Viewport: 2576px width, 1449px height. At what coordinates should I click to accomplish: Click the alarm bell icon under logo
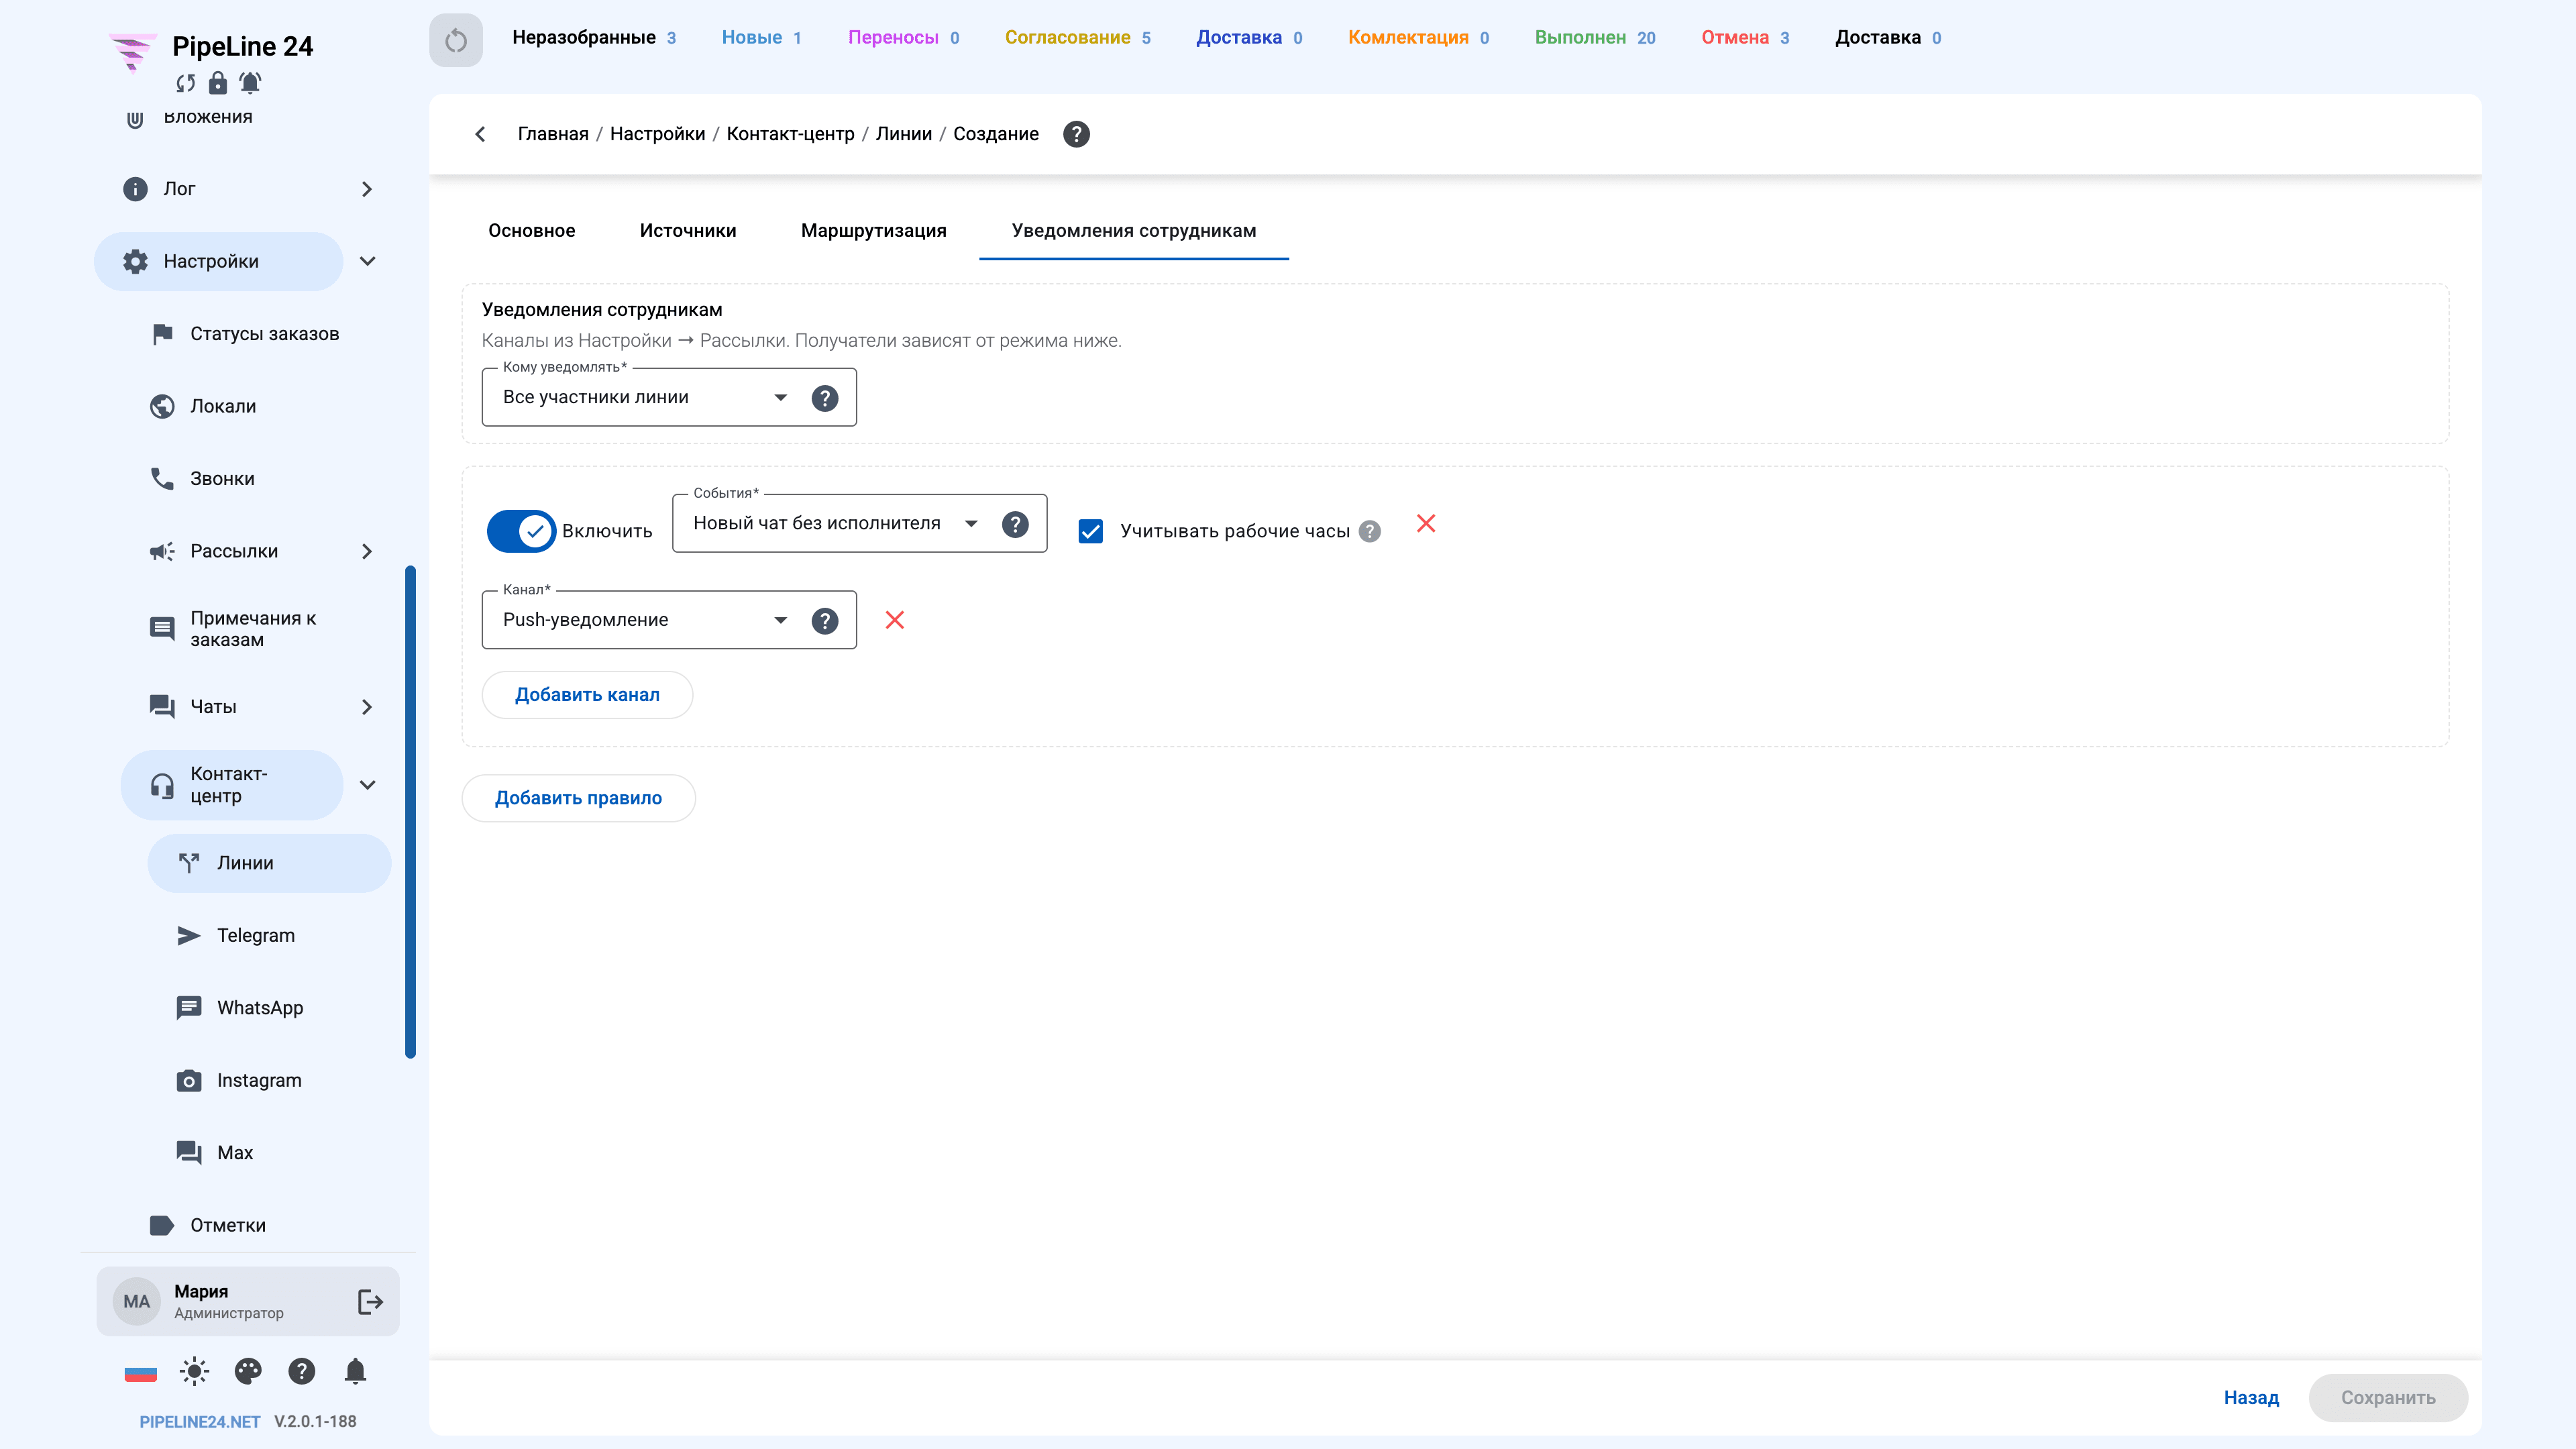[250, 83]
